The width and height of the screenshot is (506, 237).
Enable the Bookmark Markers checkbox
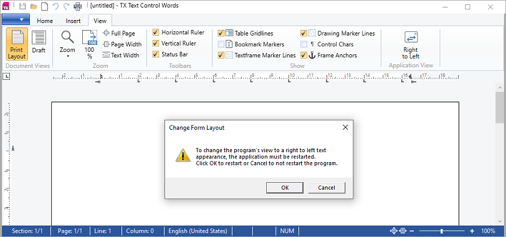point(221,44)
